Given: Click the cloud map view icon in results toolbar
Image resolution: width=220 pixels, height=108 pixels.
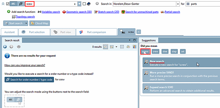Looking at the screenshot, I should [128, 47].
